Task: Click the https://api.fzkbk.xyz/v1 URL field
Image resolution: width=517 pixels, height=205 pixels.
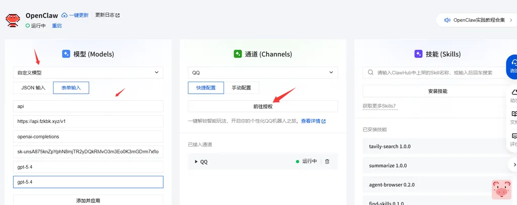Action: (88, 121)
